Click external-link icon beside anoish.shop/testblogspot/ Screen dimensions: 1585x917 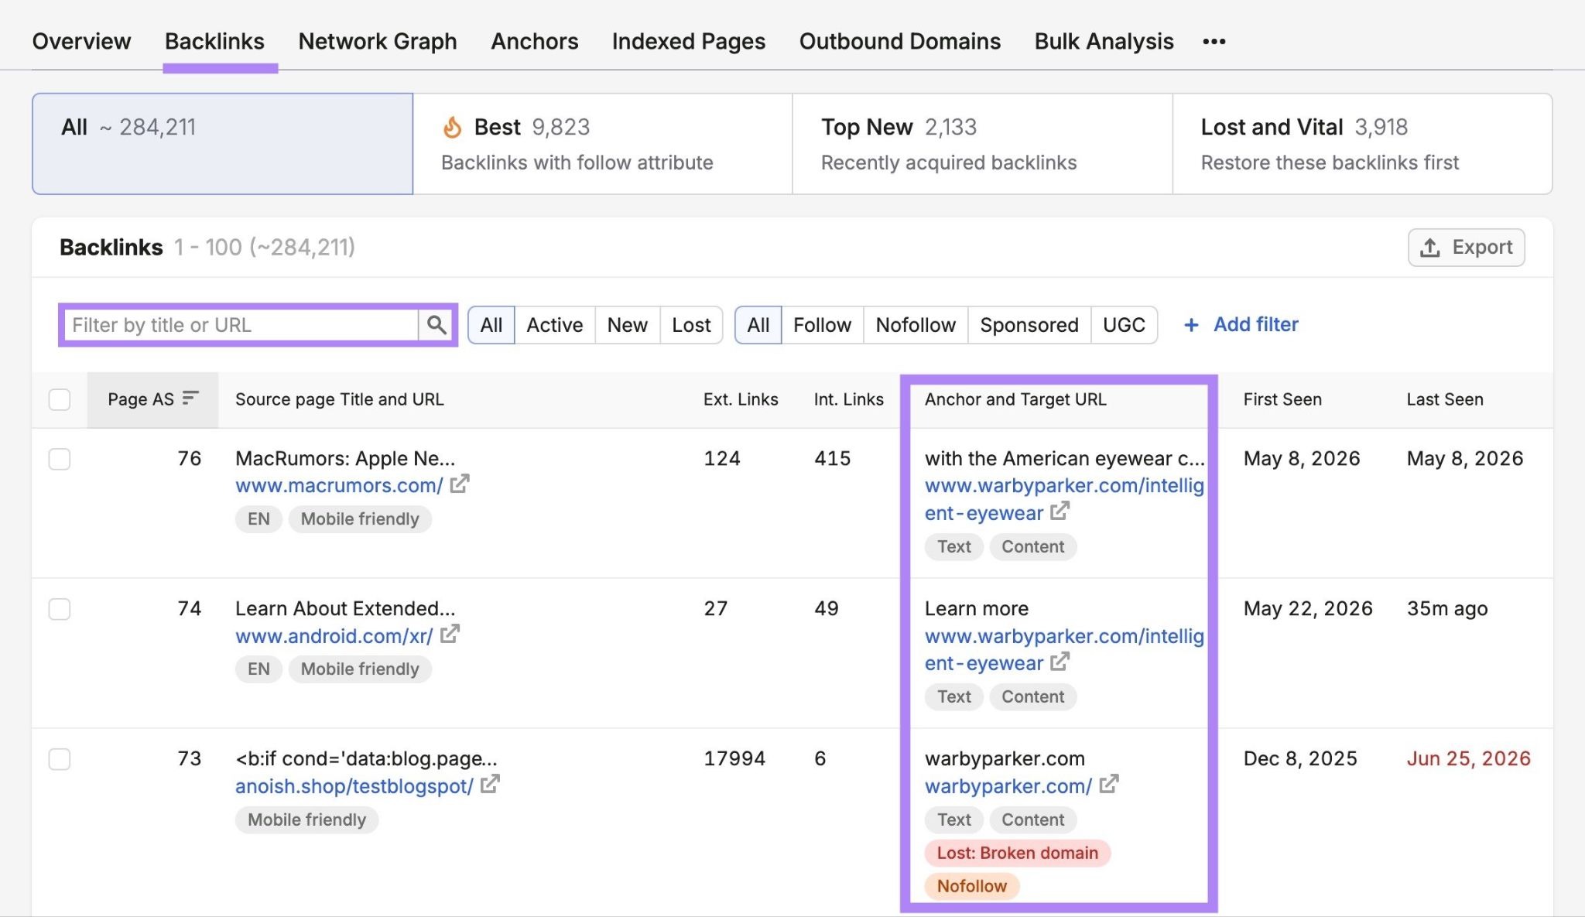point(490,785)
